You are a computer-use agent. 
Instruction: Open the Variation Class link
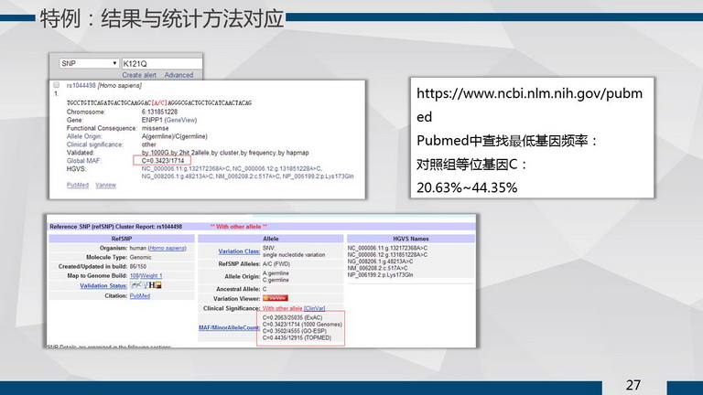(239, 251)
